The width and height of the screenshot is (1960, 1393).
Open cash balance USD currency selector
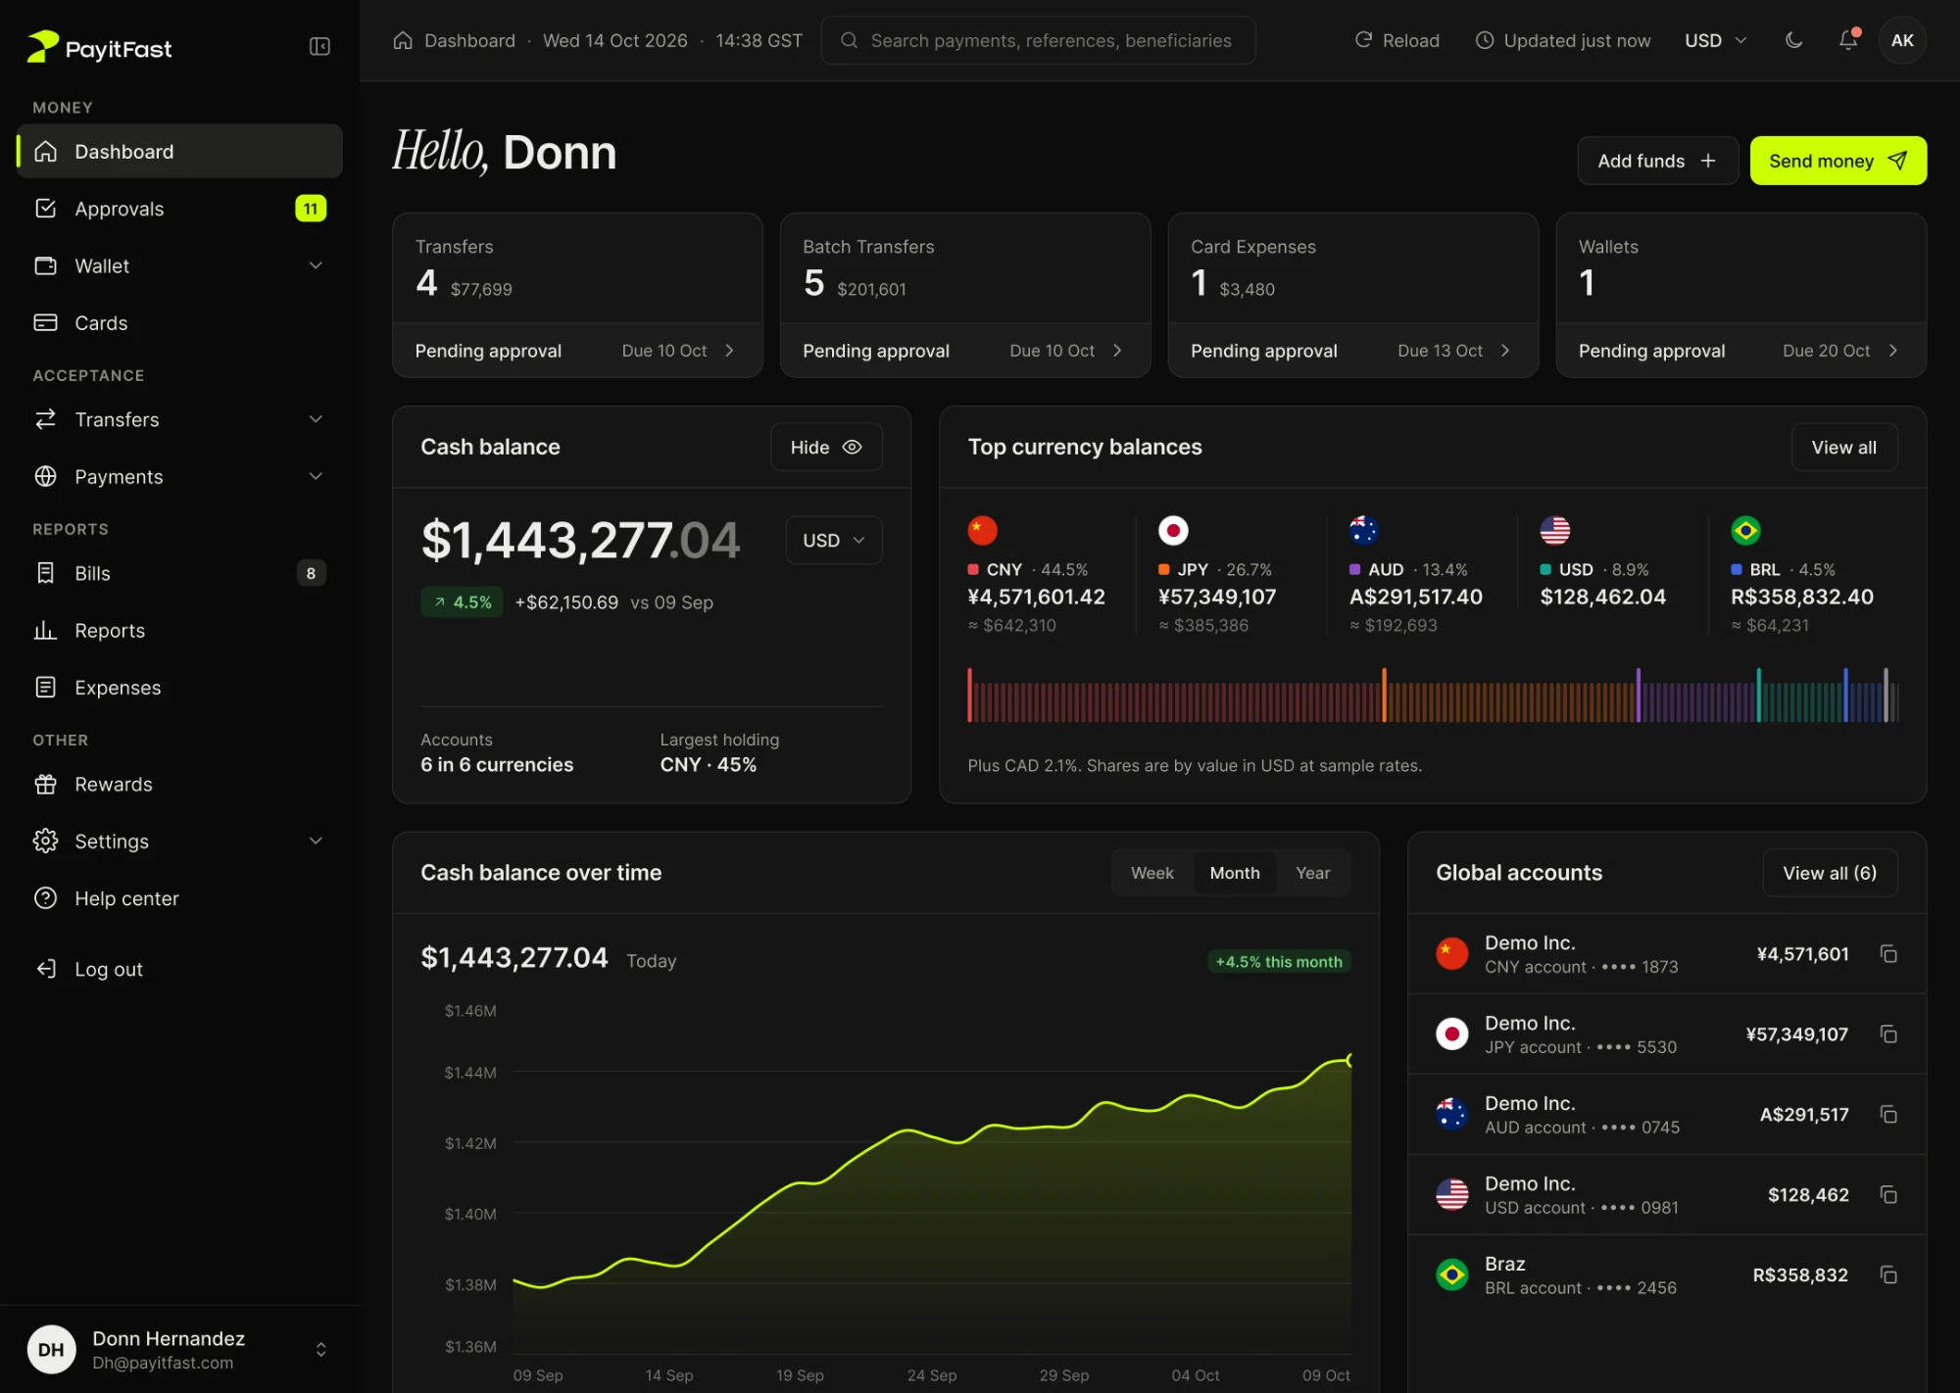834,540
